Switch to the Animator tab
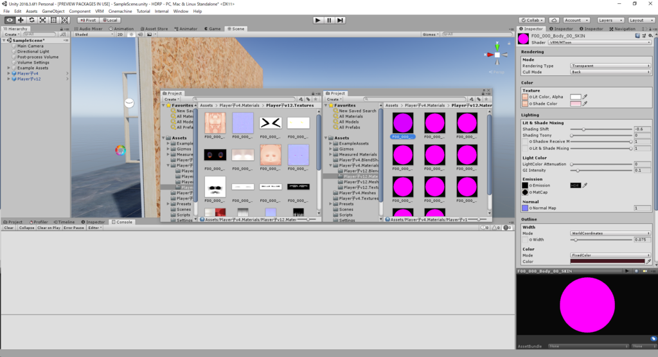This screenshot has height=357, width=658. pos(186,29)
